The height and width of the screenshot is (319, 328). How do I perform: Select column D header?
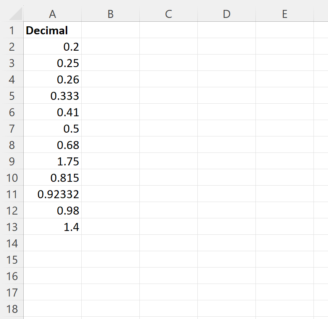(226, 14)
